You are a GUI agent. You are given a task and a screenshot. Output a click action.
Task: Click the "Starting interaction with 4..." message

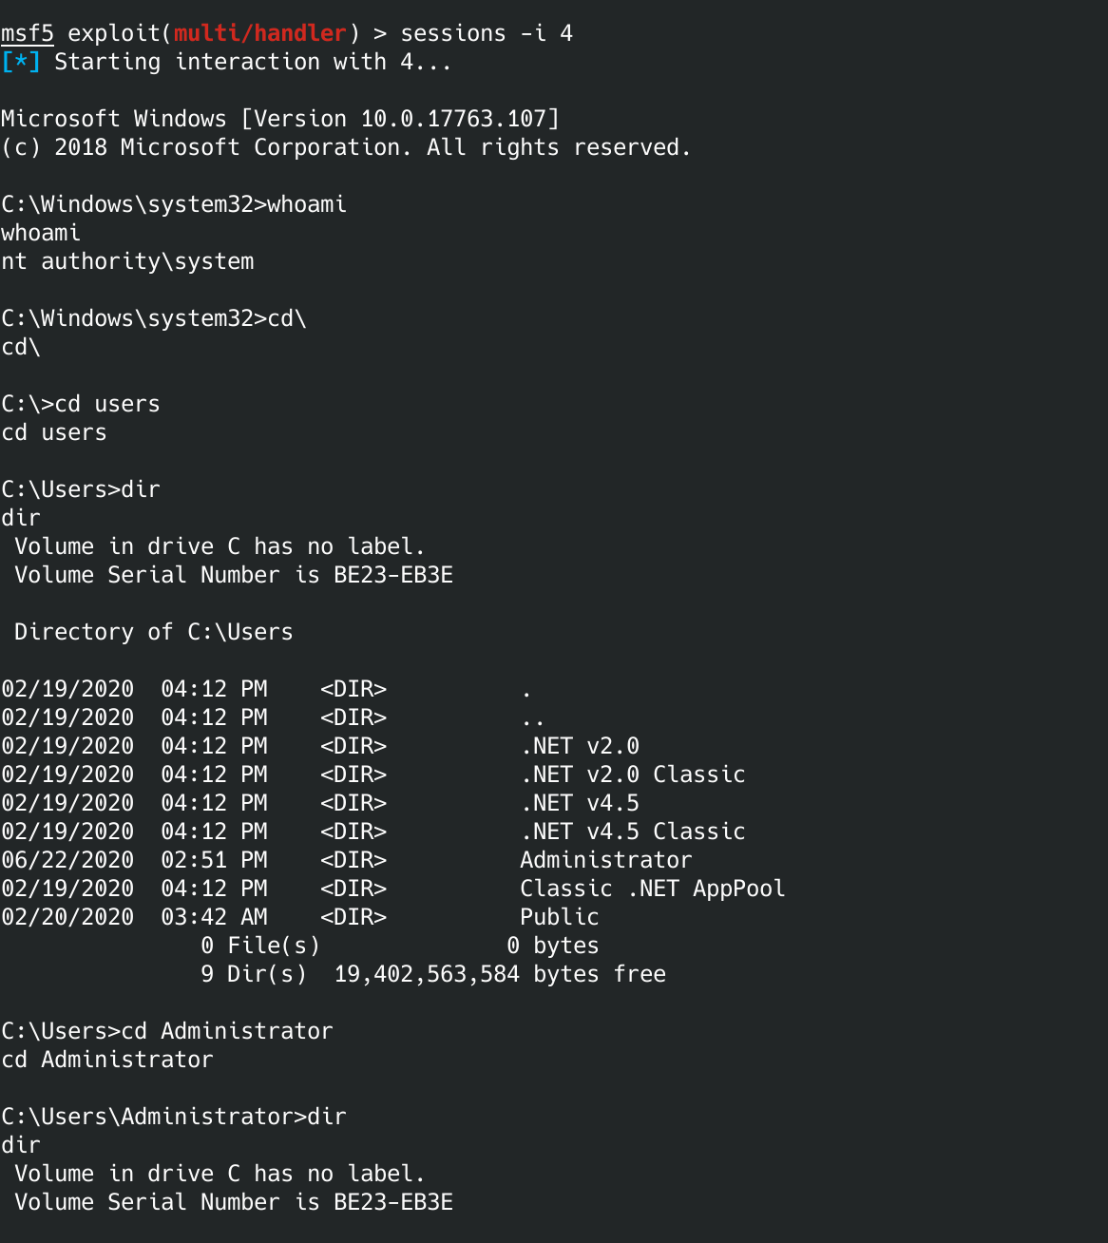pos(253,62)
